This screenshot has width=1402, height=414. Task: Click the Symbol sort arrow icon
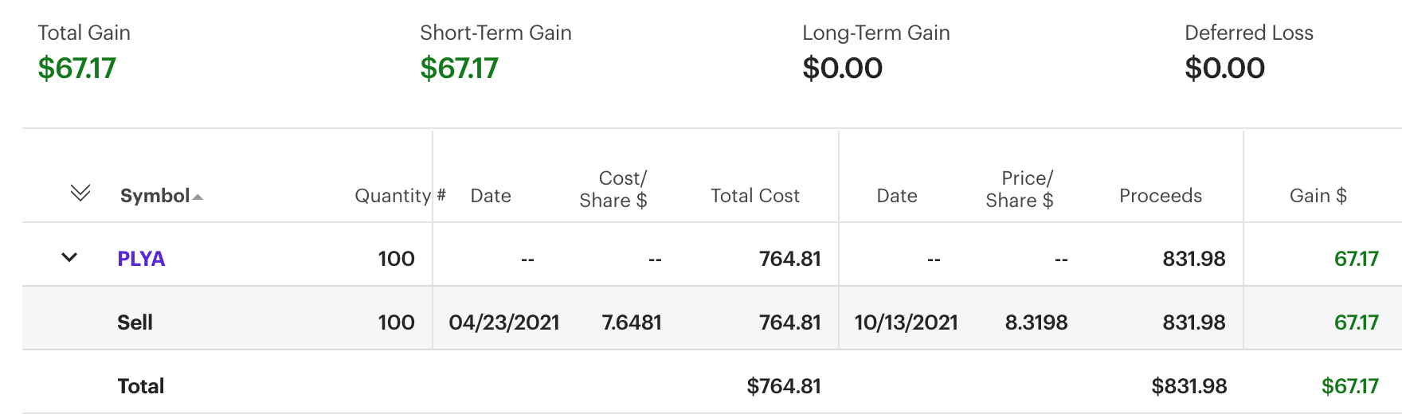198,197
